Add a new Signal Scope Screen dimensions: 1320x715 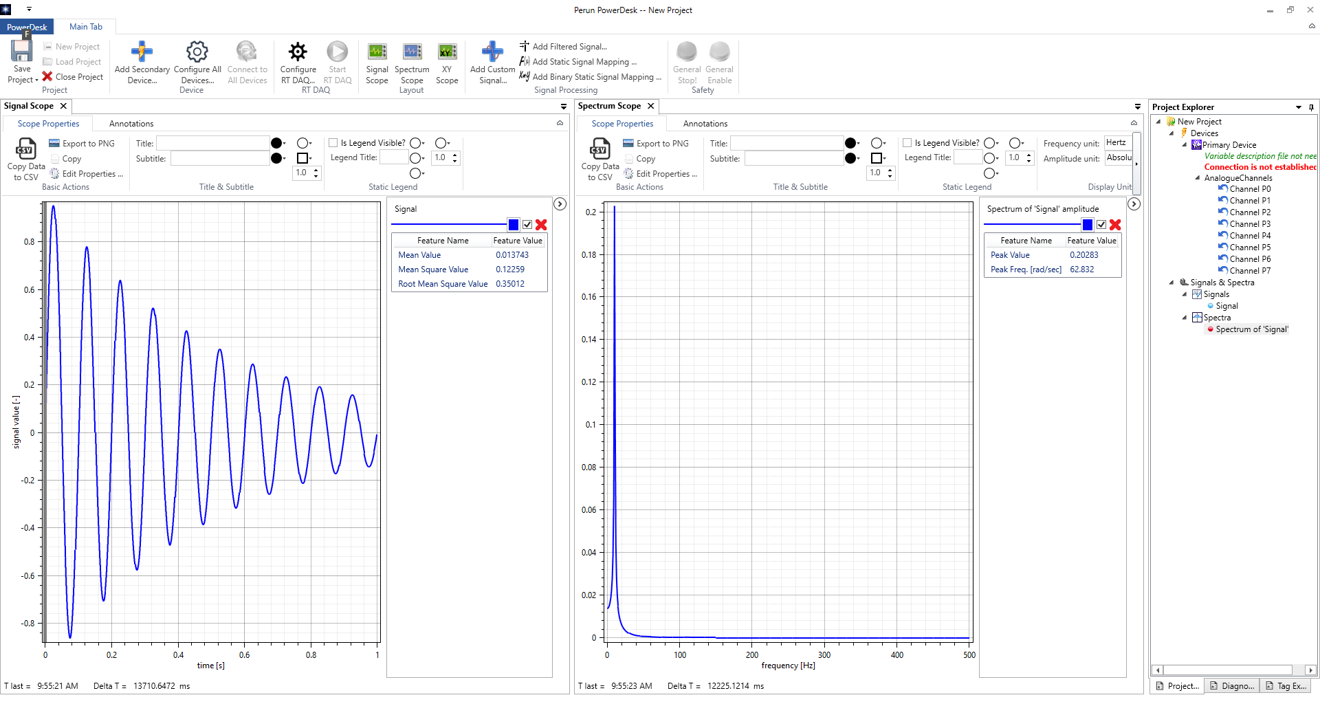click(377, 52)
